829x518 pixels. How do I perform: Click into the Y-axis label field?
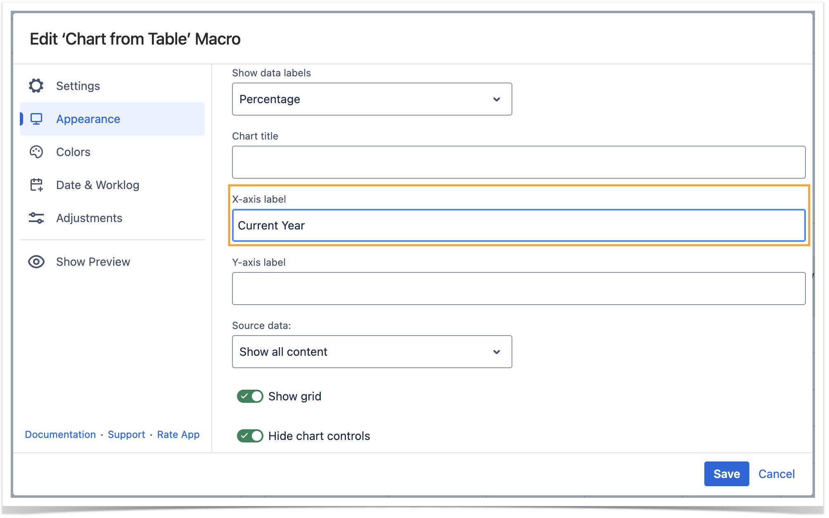519,289
